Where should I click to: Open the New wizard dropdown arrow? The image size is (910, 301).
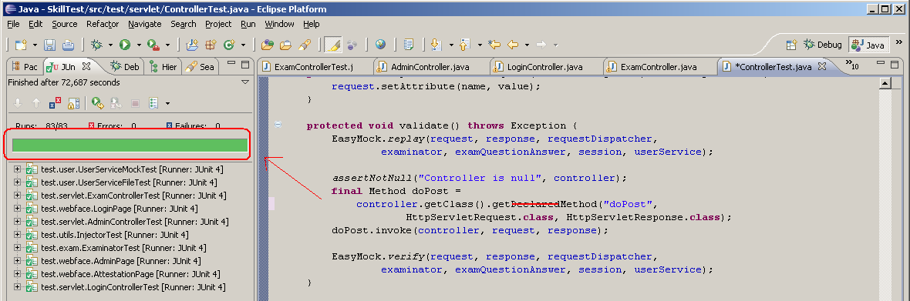[x=35, y=45]
